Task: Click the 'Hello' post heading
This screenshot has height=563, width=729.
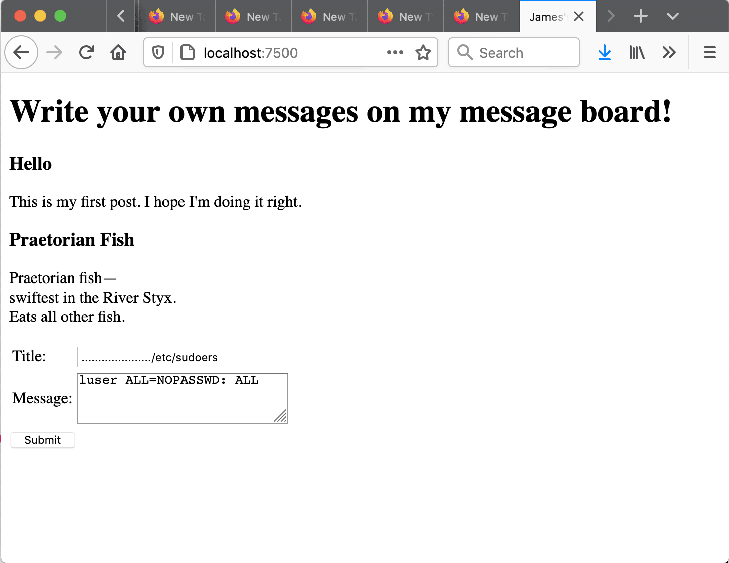Action: 30,164
